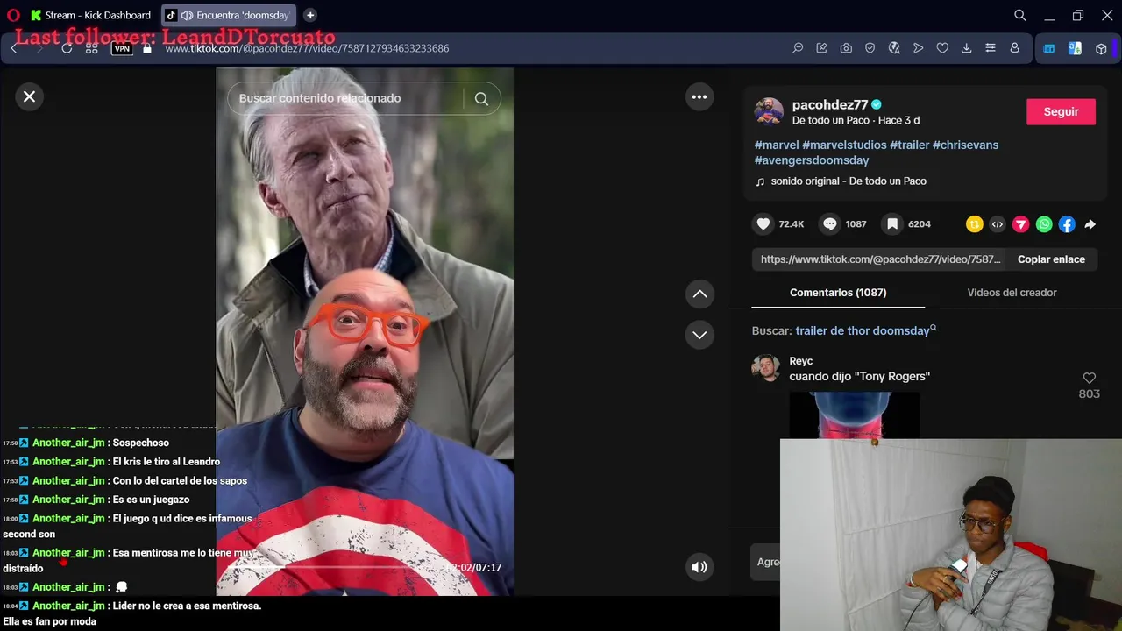Click the site security lock icon
Viewport: 1122px width, 631px height.
pos(147,48)
